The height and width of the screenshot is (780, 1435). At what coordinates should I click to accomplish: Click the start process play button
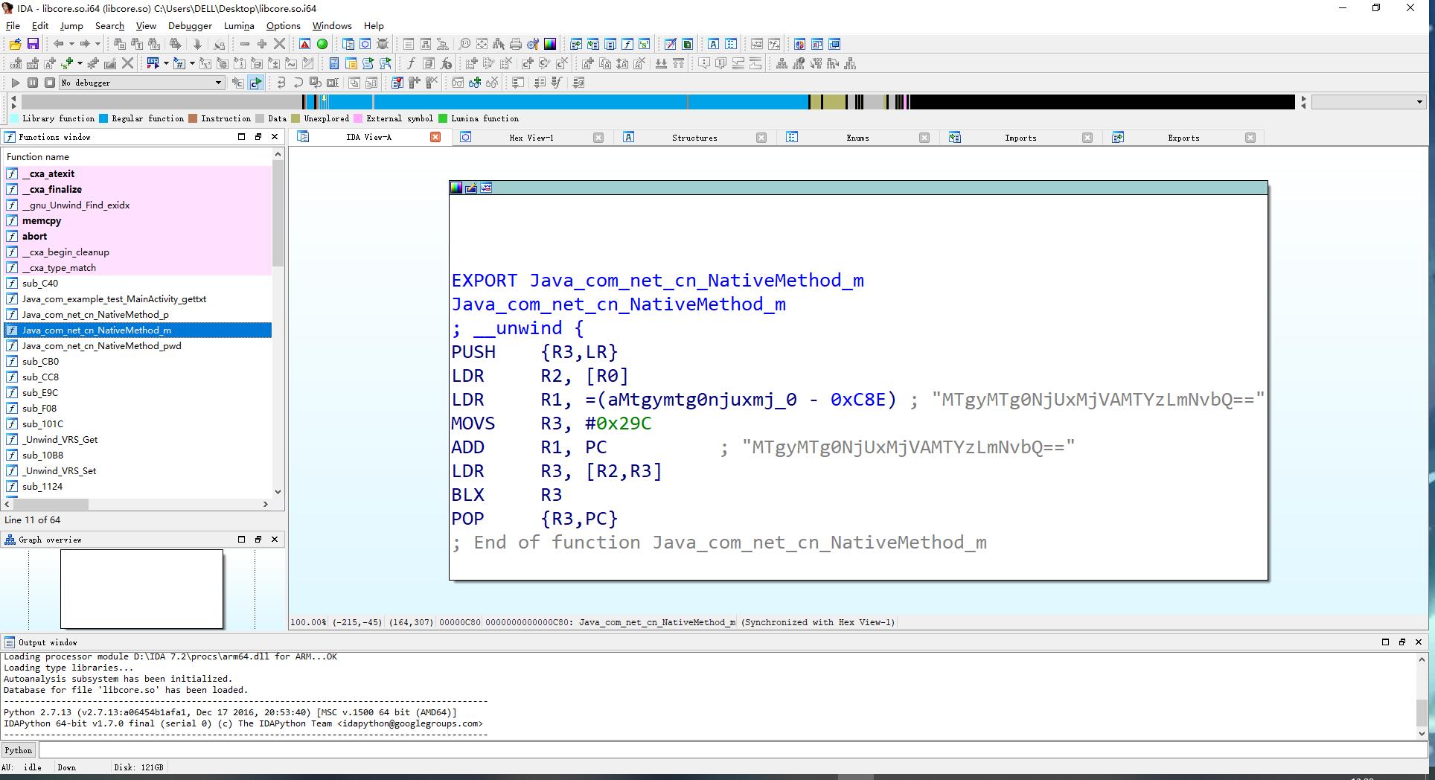click(15, 83)
